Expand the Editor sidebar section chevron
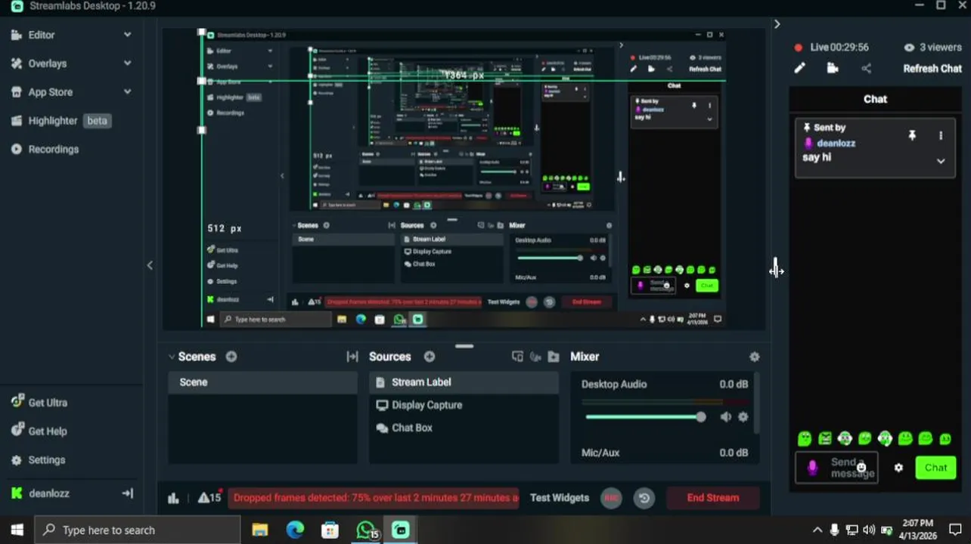 (x=127, y=35)
